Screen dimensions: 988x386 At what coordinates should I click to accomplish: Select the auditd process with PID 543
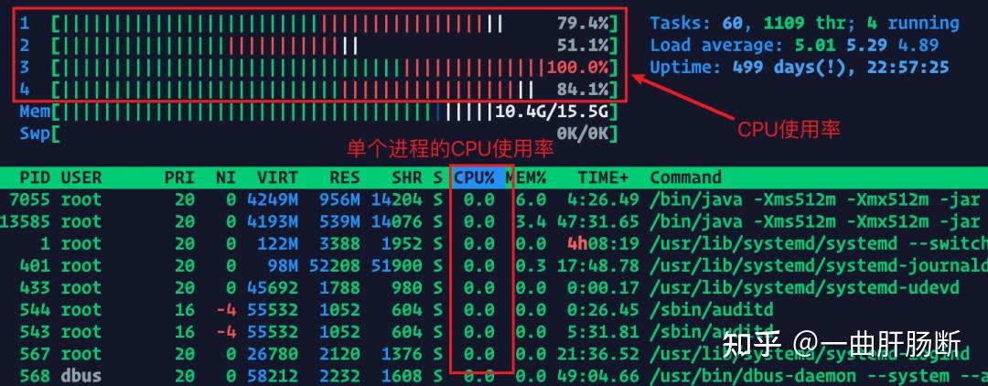[494, 332]
